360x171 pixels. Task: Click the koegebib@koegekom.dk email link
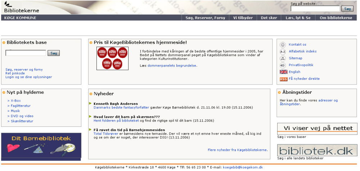[x=243, y=167]
